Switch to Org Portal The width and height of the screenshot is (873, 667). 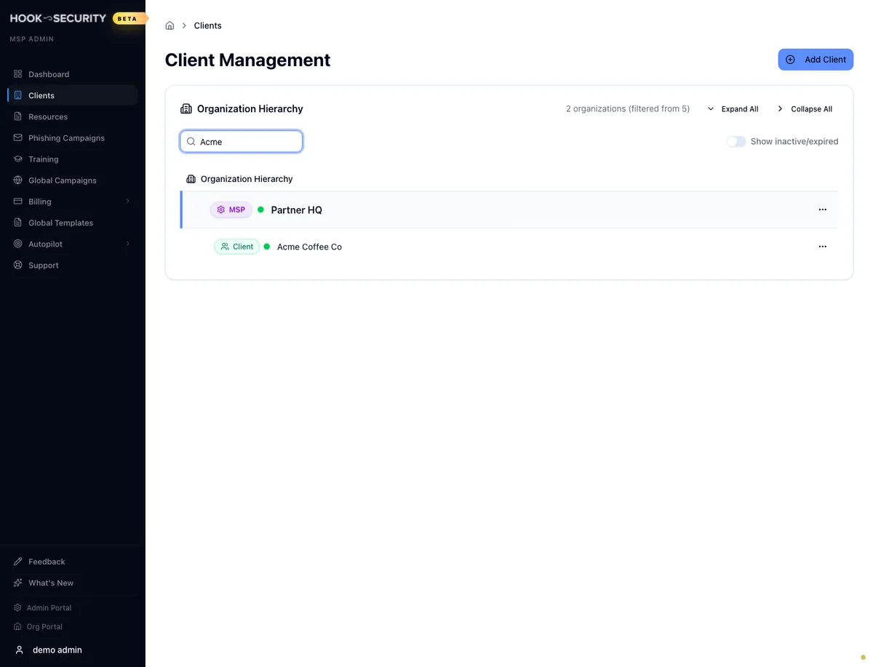tap(73, 626)
